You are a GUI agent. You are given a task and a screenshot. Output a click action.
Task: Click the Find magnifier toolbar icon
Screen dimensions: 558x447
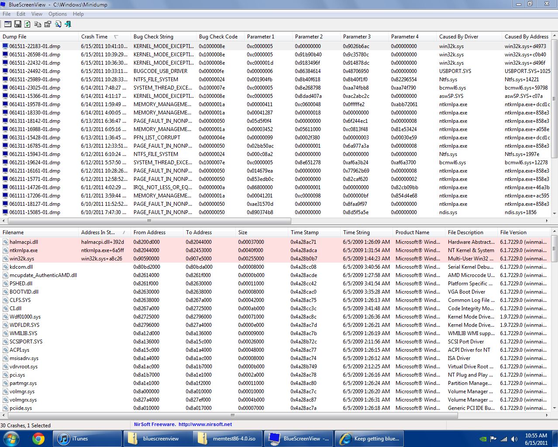click(x=58, y=24)
